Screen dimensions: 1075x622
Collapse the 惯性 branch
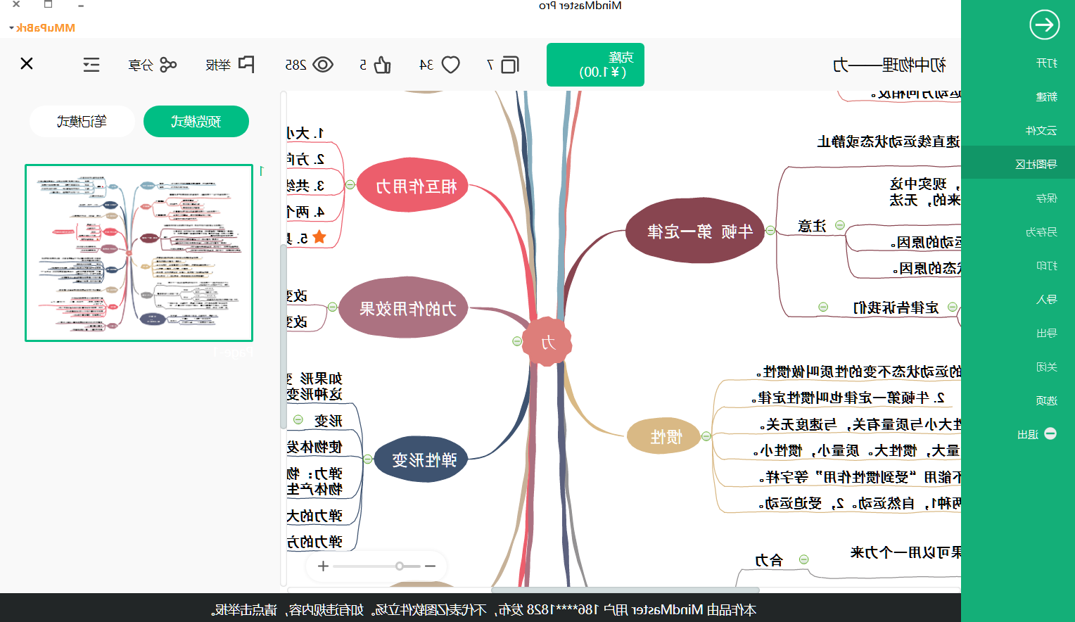[x=706, y=436]
